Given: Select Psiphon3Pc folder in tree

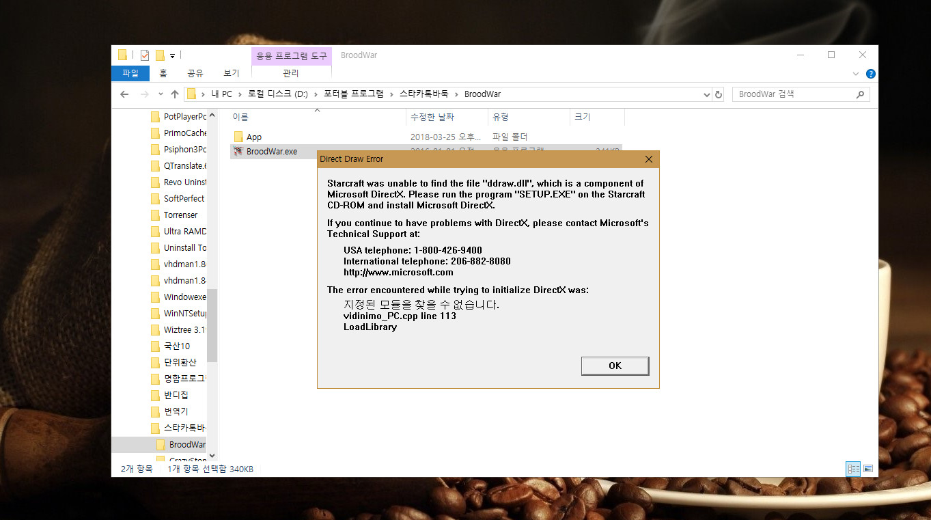Looking at the screenshot, I should (178, 150).
